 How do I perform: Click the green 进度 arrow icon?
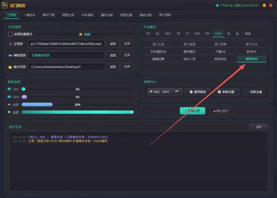pyautogui.click(x=9, y=112)
